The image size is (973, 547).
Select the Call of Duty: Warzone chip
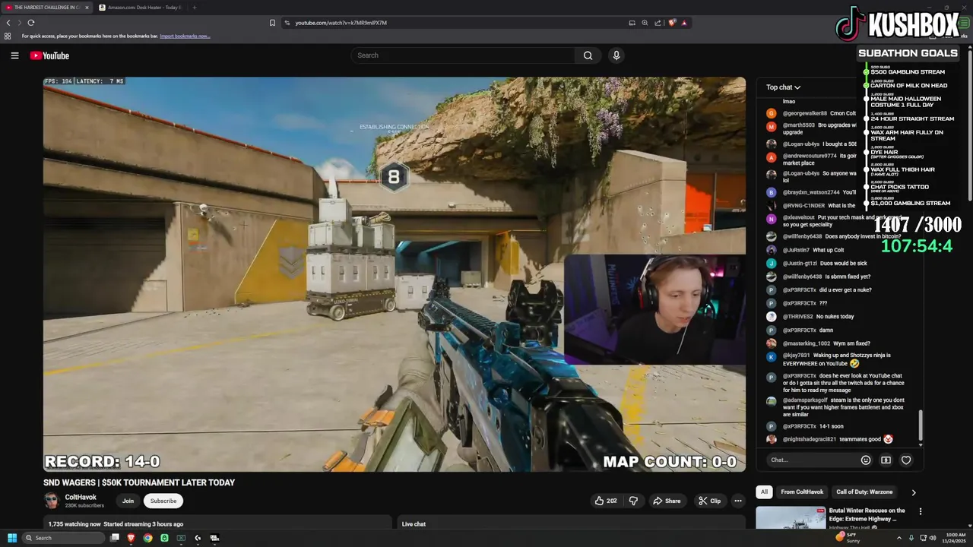tap(864, 492)
